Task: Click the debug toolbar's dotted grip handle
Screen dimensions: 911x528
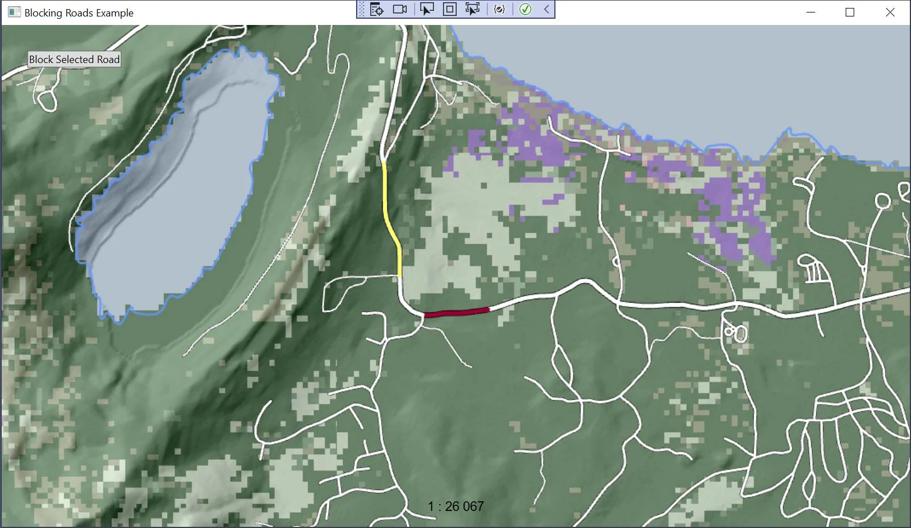Action: click(362, 9)
